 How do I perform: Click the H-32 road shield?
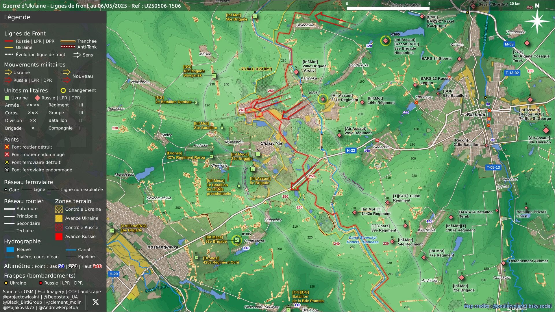[x=351, y=151]
